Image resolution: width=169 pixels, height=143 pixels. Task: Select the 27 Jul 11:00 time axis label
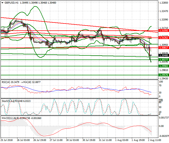[x=56, y=140]
